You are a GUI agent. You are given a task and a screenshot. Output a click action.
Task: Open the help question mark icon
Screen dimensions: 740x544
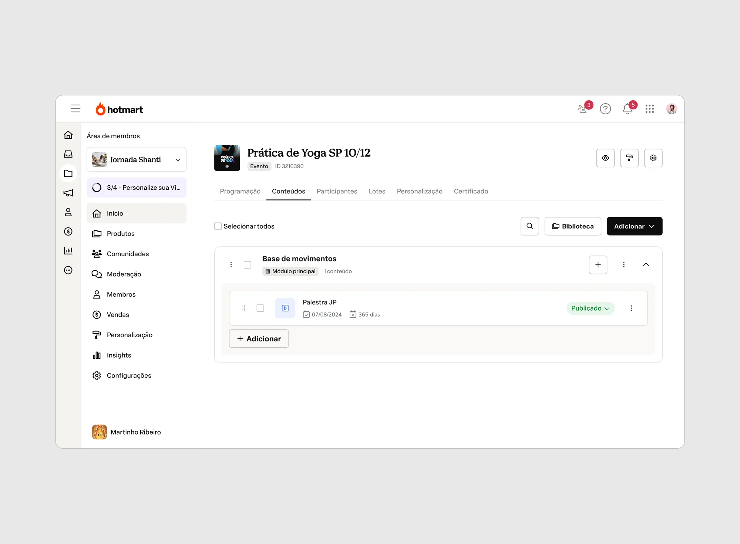[605, 109]
